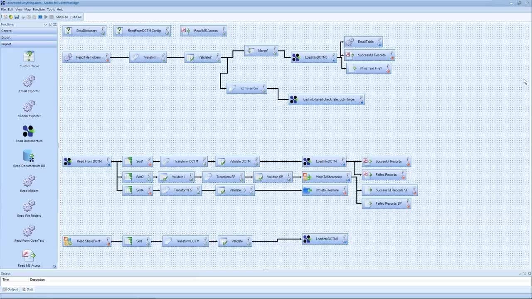Select the Sort4 node

pyautogui.click(x=138, y=190)
